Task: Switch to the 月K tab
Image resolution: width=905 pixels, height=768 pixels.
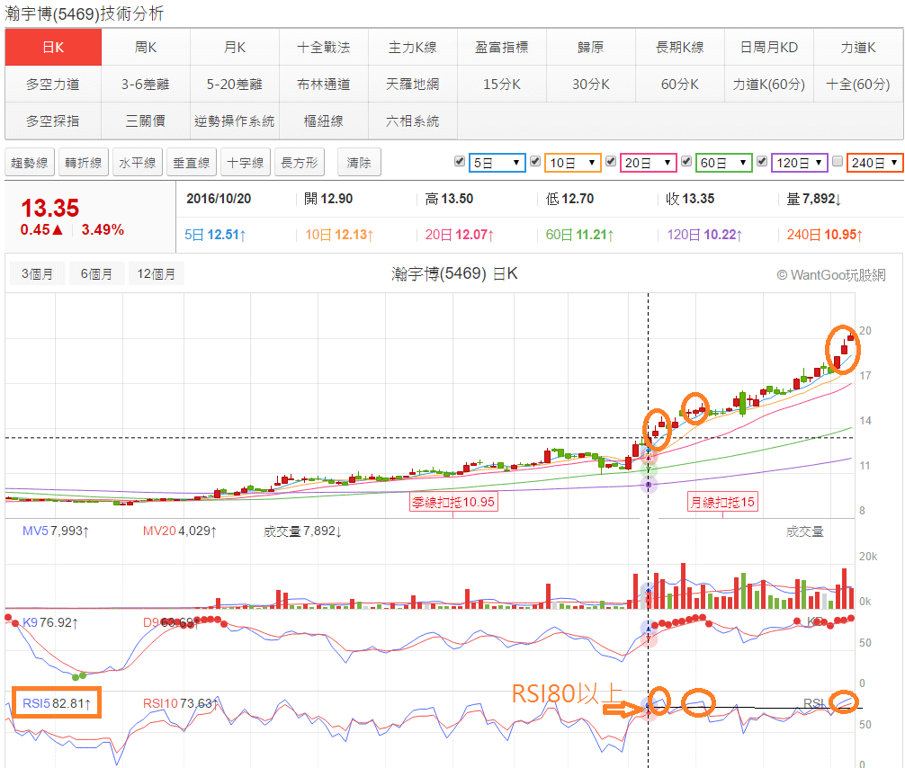Action: (234, 47)
